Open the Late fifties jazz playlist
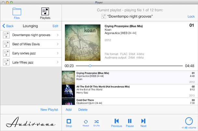Viewport: 198px width, 131px height. (x=31, y=62)
